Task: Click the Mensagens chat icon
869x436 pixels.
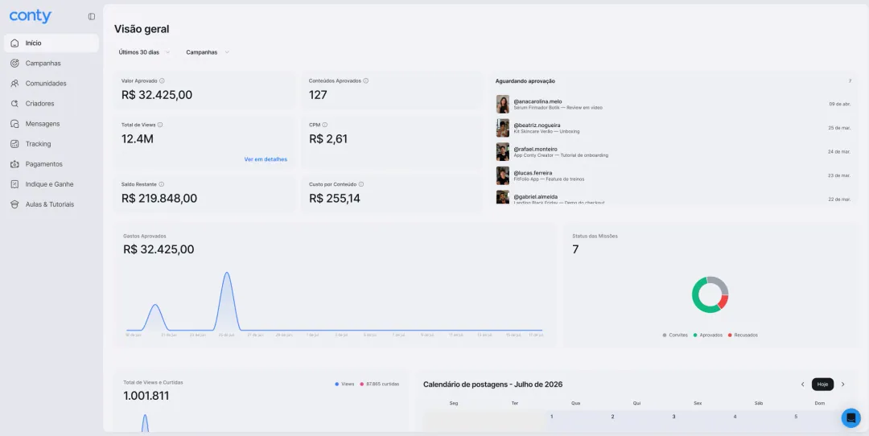Action: 15,124
